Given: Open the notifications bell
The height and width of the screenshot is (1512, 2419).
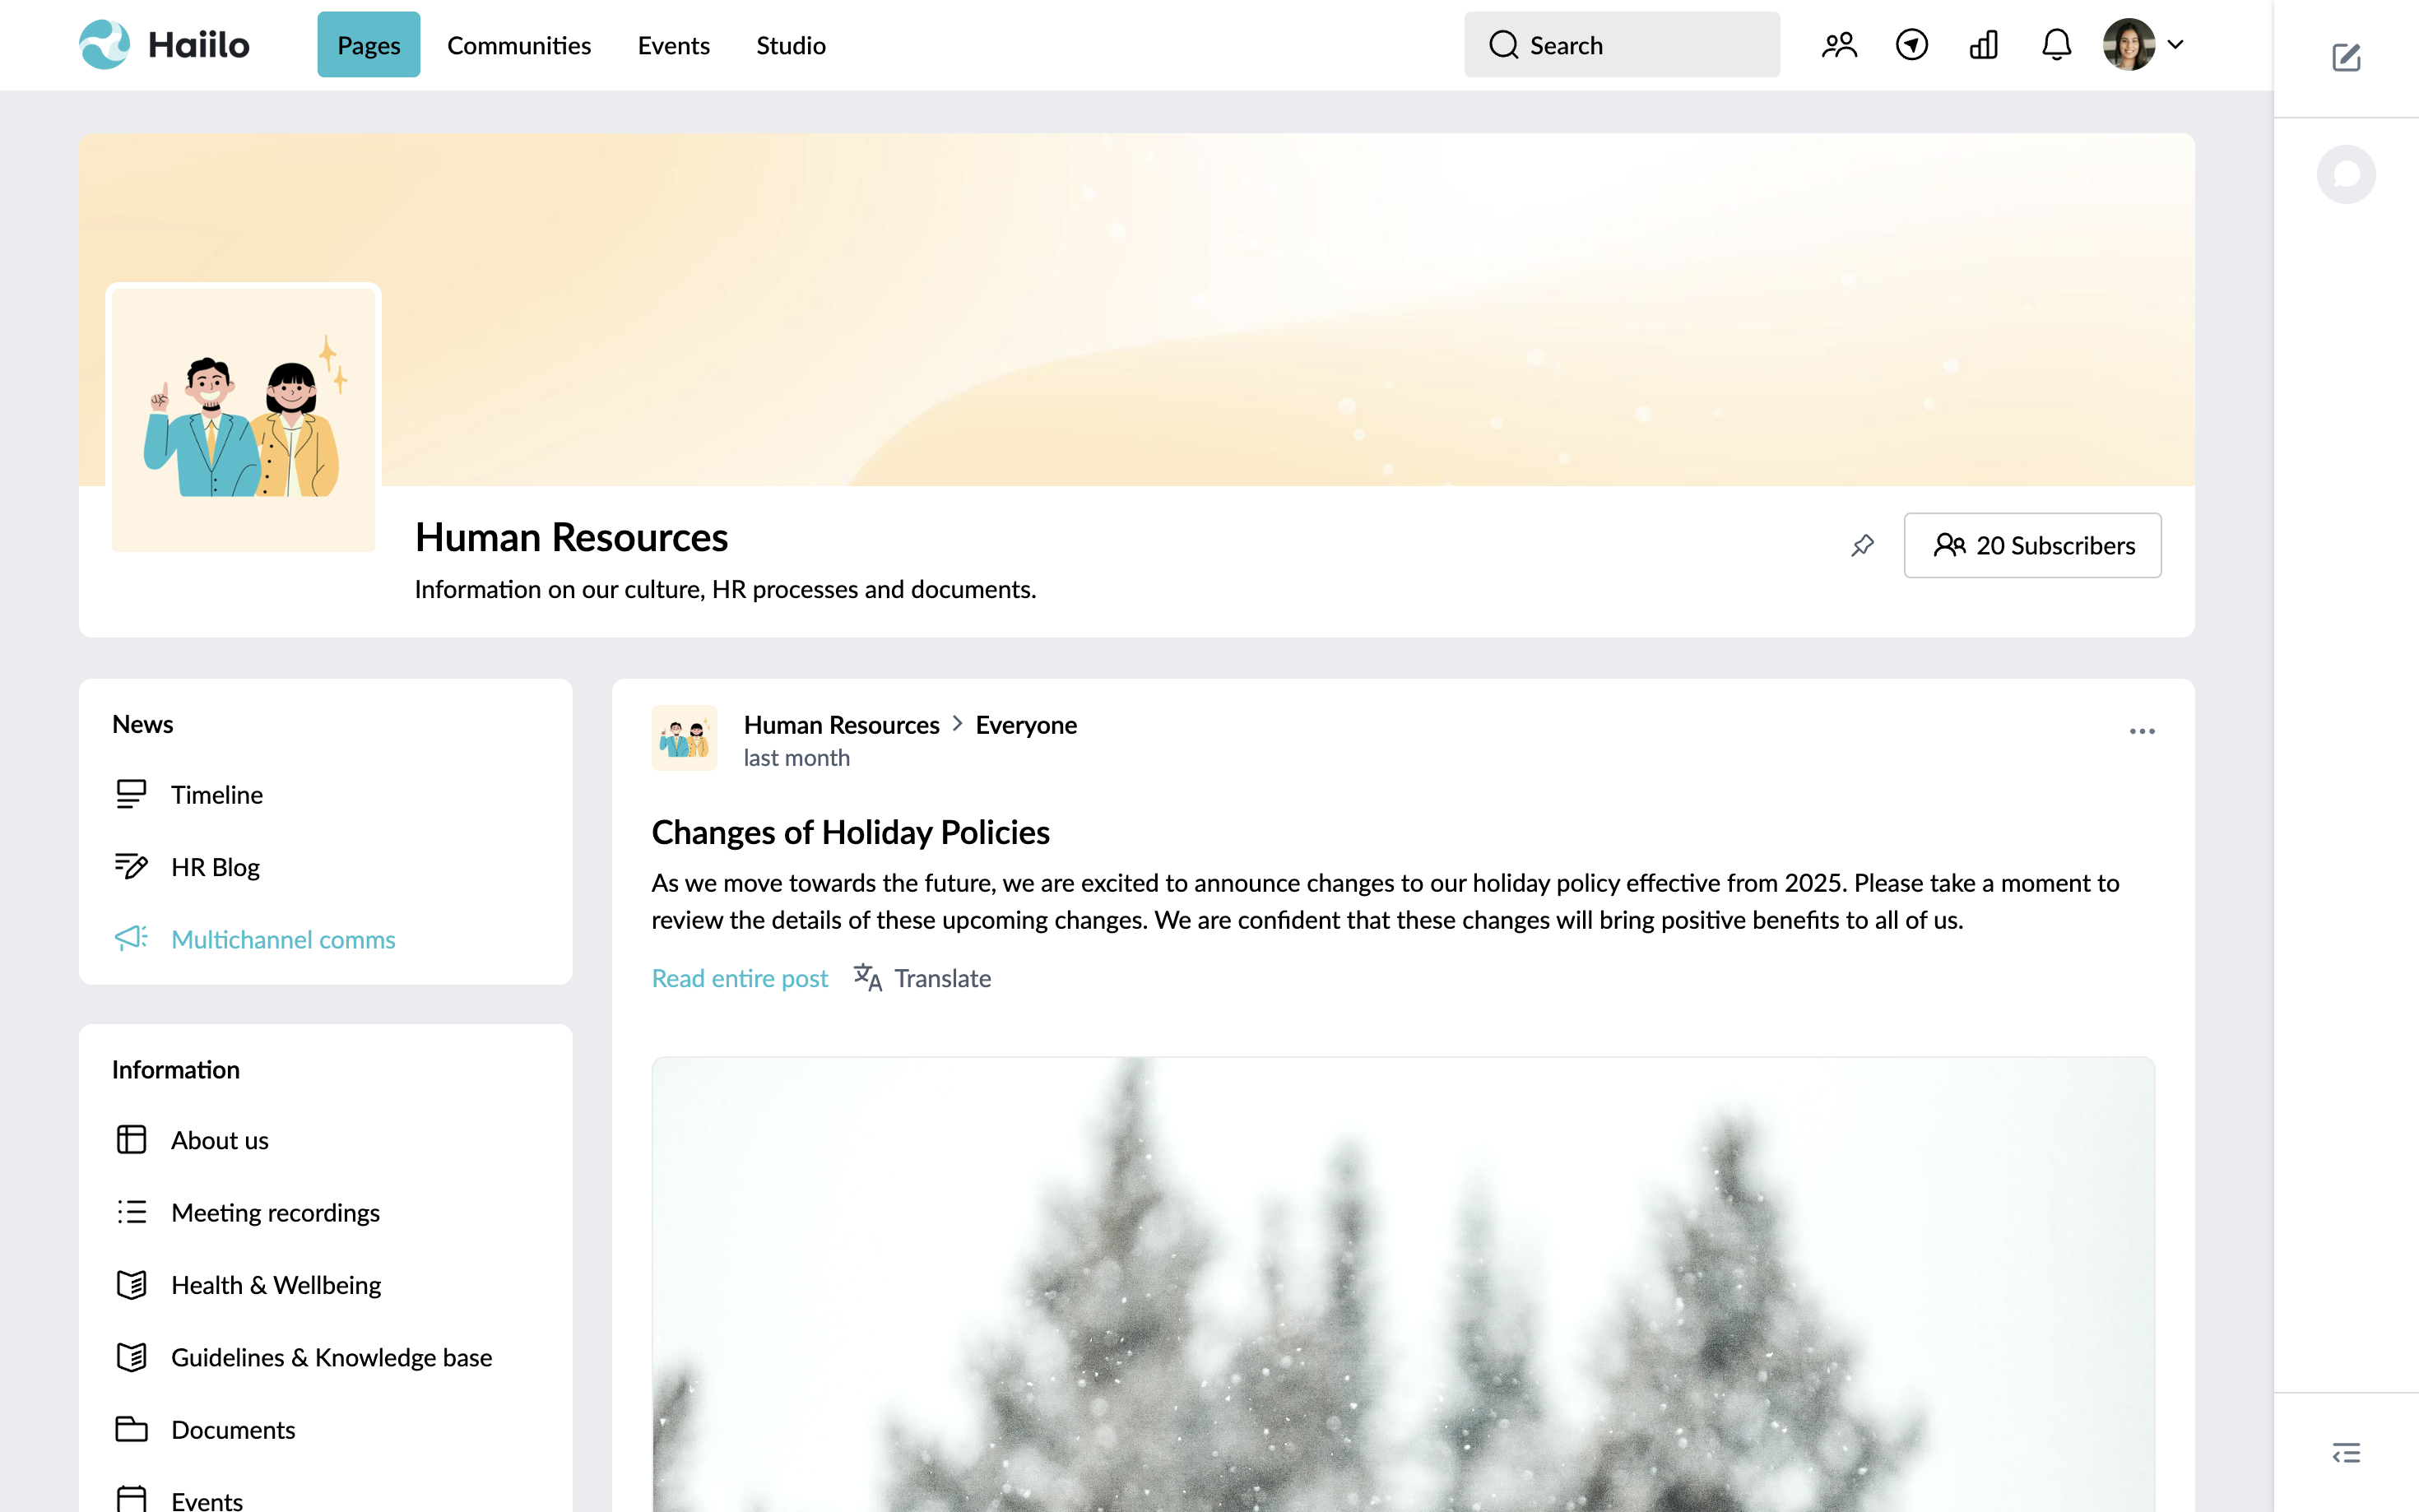Looking at the screenshot, I should point(2056,45).
